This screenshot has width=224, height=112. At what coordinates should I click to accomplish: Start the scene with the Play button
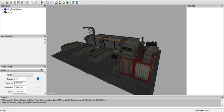pyautogui.click(x=42, y=2)
